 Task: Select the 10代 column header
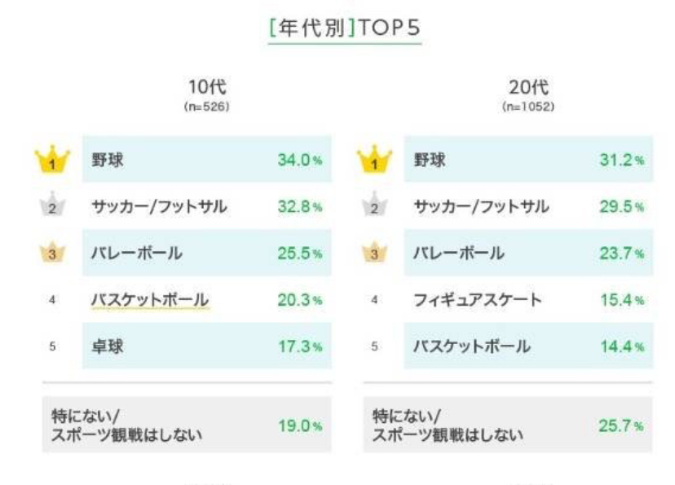[x=201, y=86]
